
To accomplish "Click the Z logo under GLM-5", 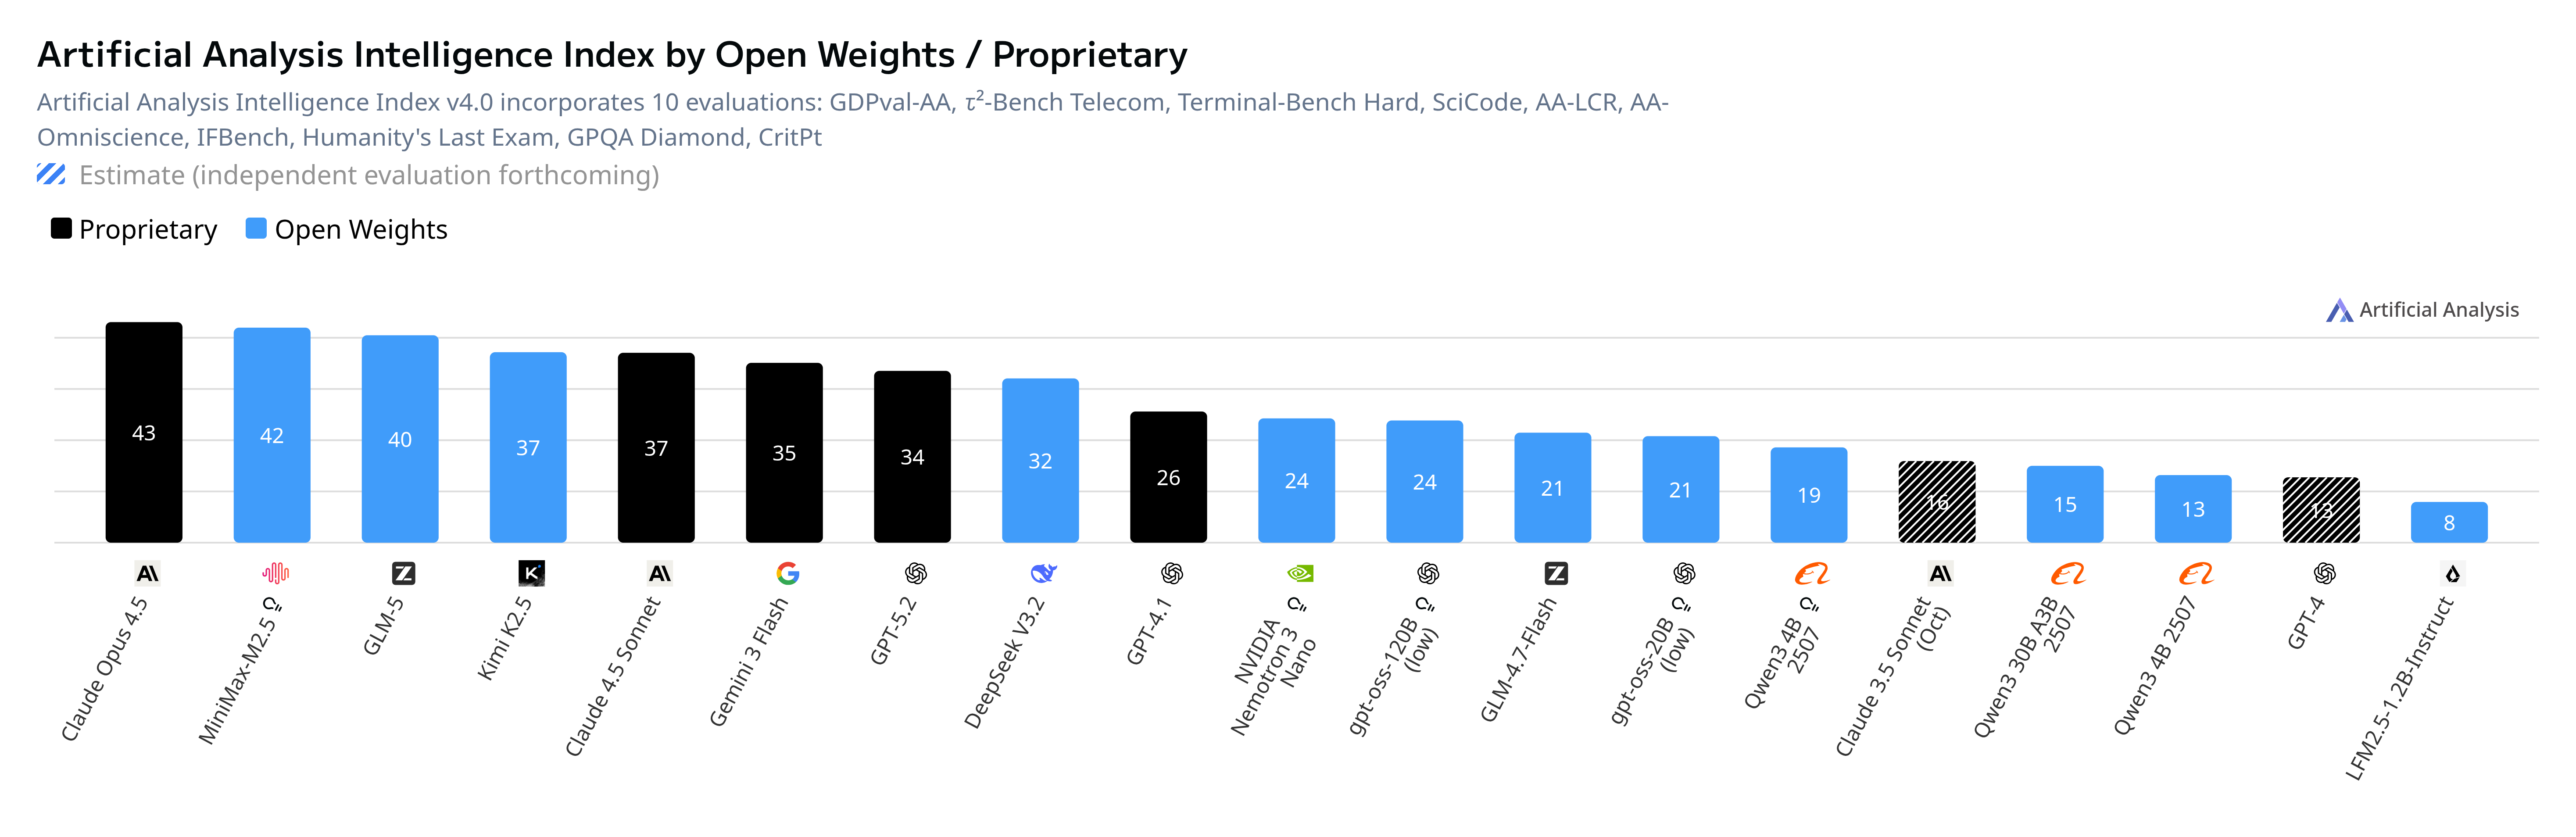I will (403, 573).
